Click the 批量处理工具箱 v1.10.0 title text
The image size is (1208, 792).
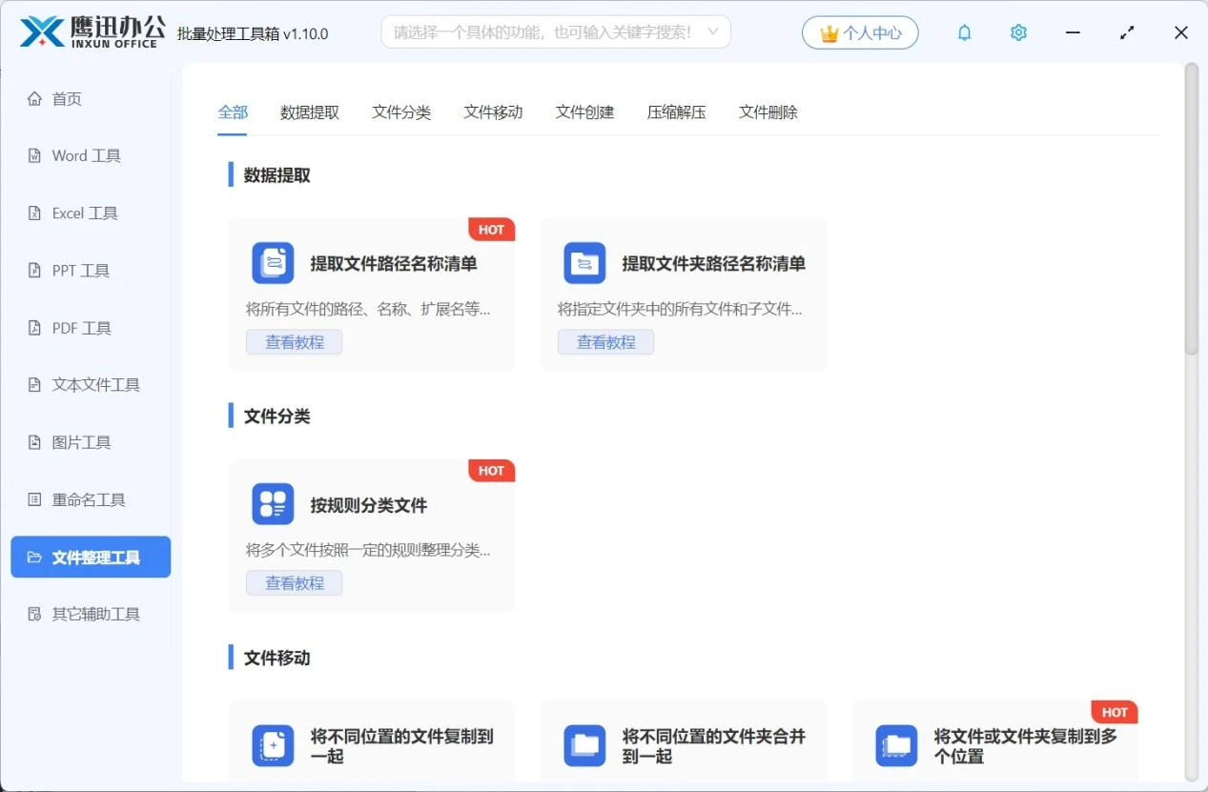253,33
